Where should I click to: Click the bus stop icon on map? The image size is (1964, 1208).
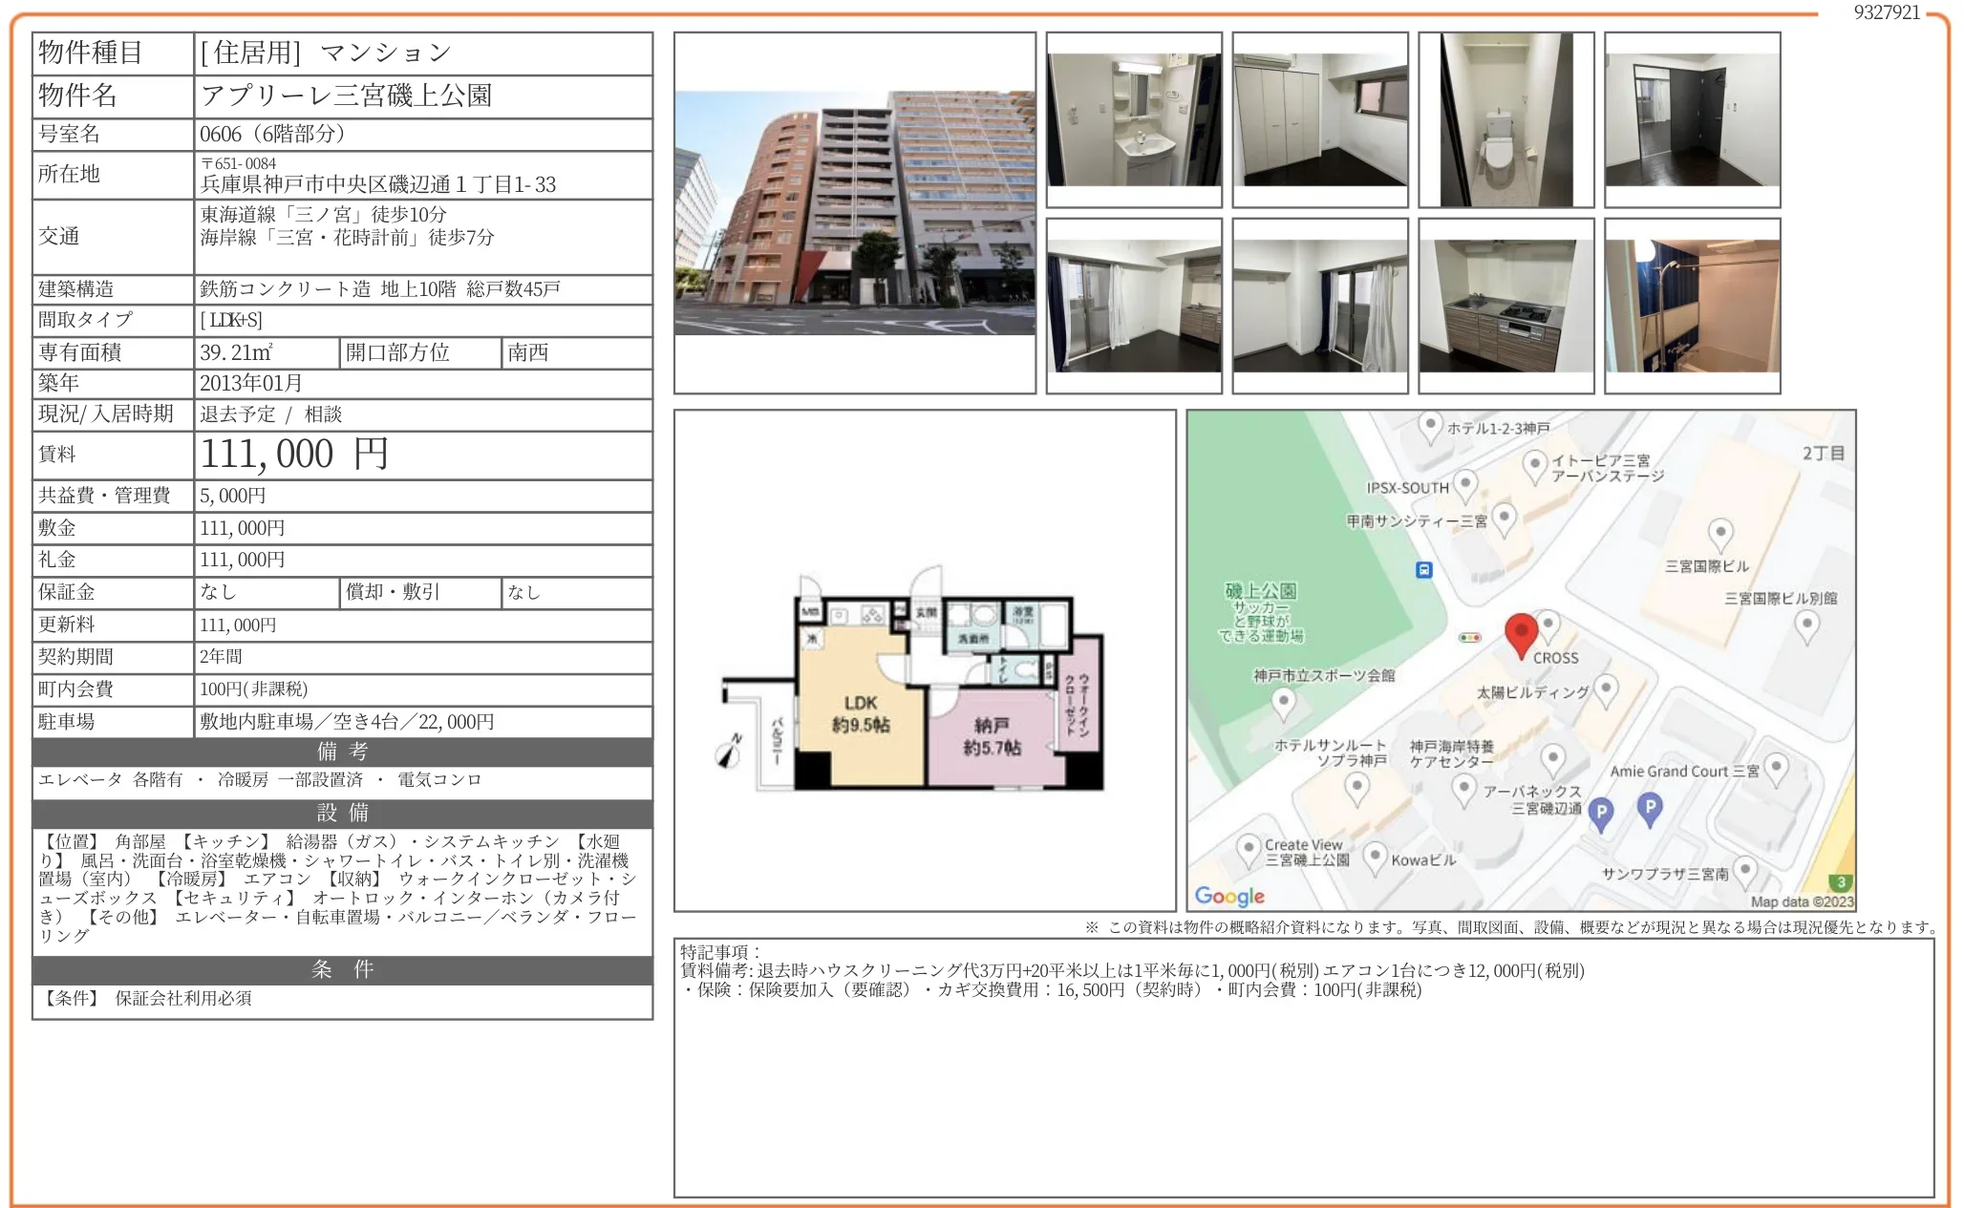1423,570
